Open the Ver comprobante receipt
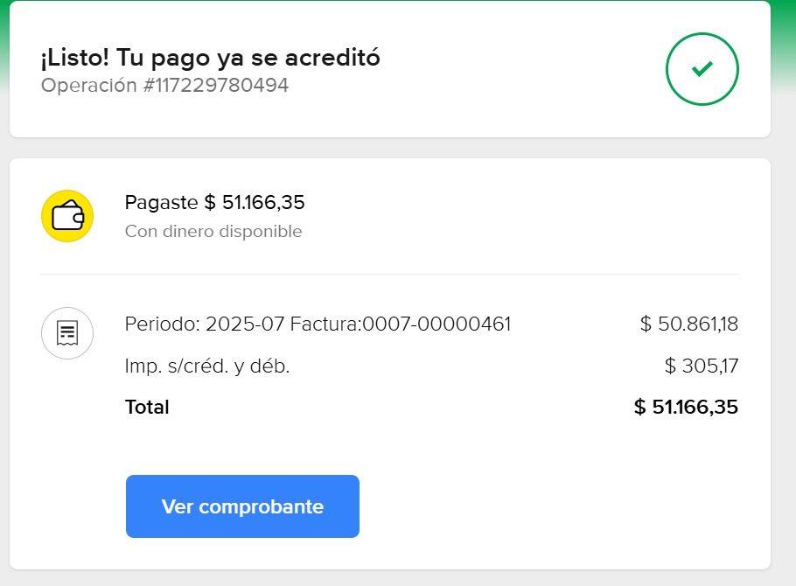The image size is (796, 586). point(242,506)
